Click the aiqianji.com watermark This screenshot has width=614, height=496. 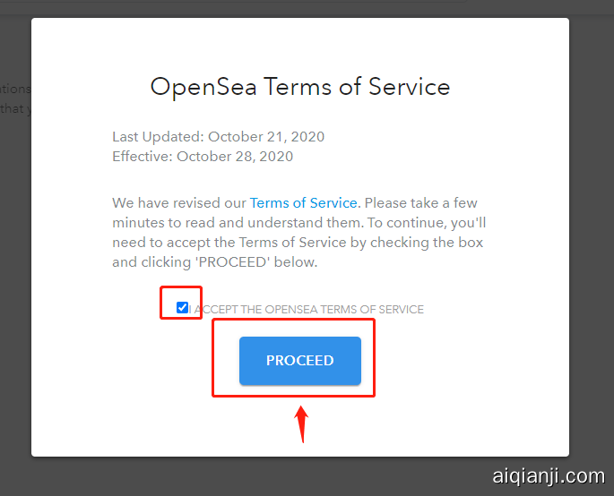(x=549, y=476)
